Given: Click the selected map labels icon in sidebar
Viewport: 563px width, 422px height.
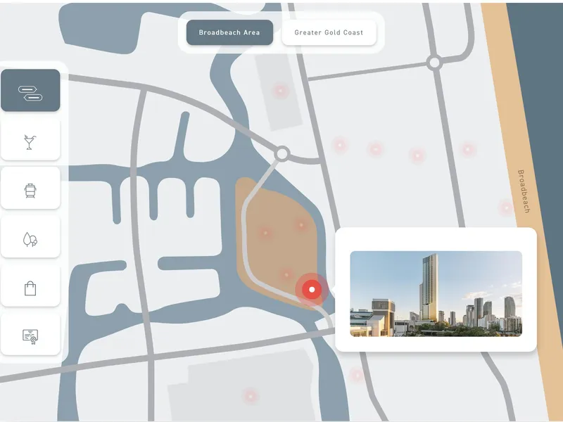Looking at the screenshot, I should 30,91.
